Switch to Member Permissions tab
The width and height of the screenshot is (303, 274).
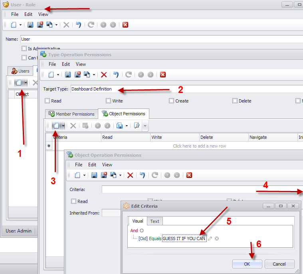pos(71,114)
